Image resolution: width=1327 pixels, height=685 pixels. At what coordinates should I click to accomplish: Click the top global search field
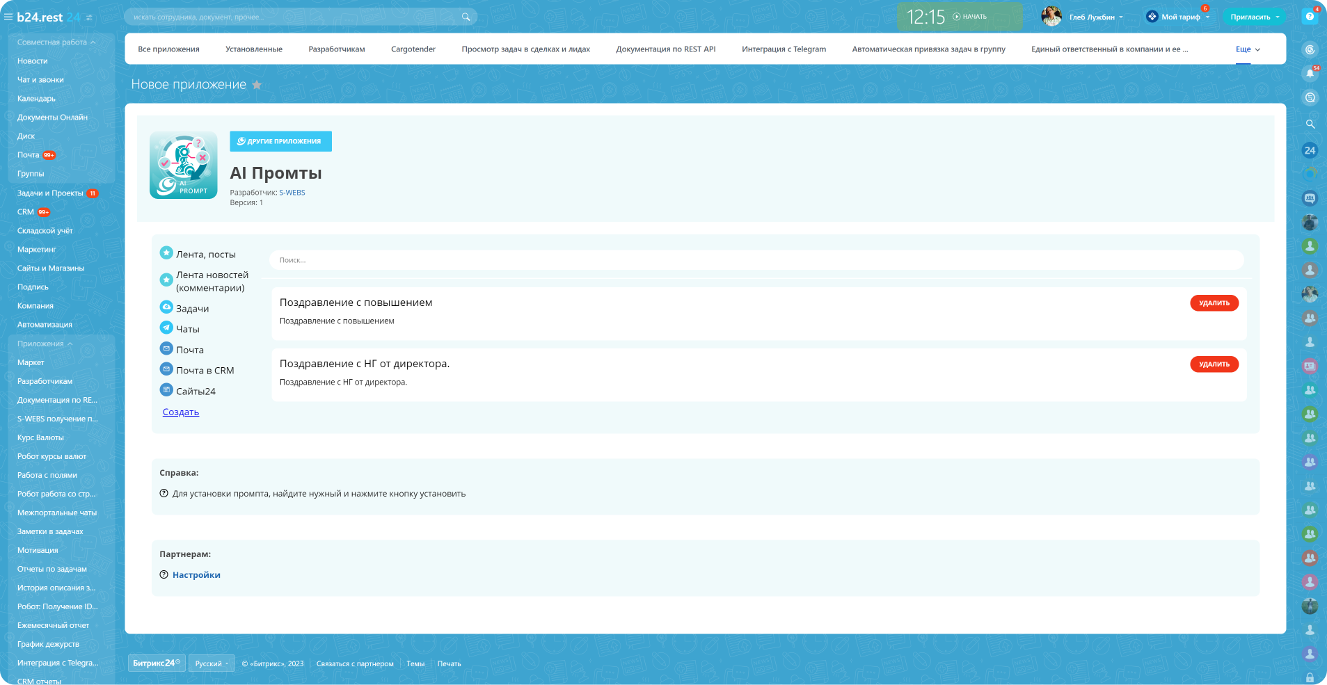point(301,17)
